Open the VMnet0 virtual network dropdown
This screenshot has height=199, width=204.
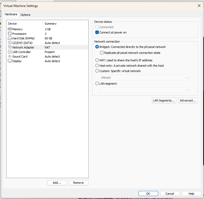click(144, 78)
